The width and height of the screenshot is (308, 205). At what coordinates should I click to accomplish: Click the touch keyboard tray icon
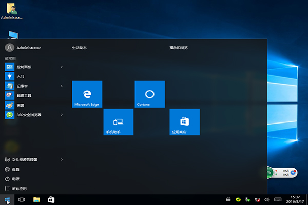pos(278,199)
